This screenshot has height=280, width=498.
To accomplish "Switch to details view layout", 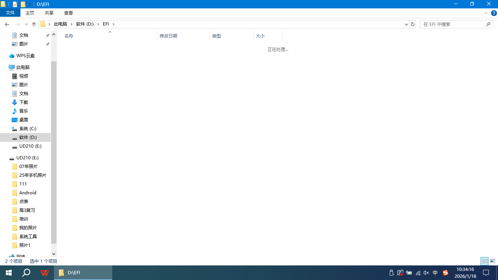I will pos(485,261).
